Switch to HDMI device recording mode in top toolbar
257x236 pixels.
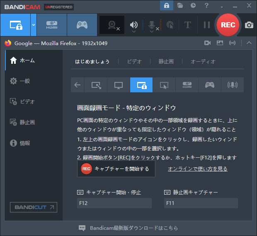click(x=52, y=25)
